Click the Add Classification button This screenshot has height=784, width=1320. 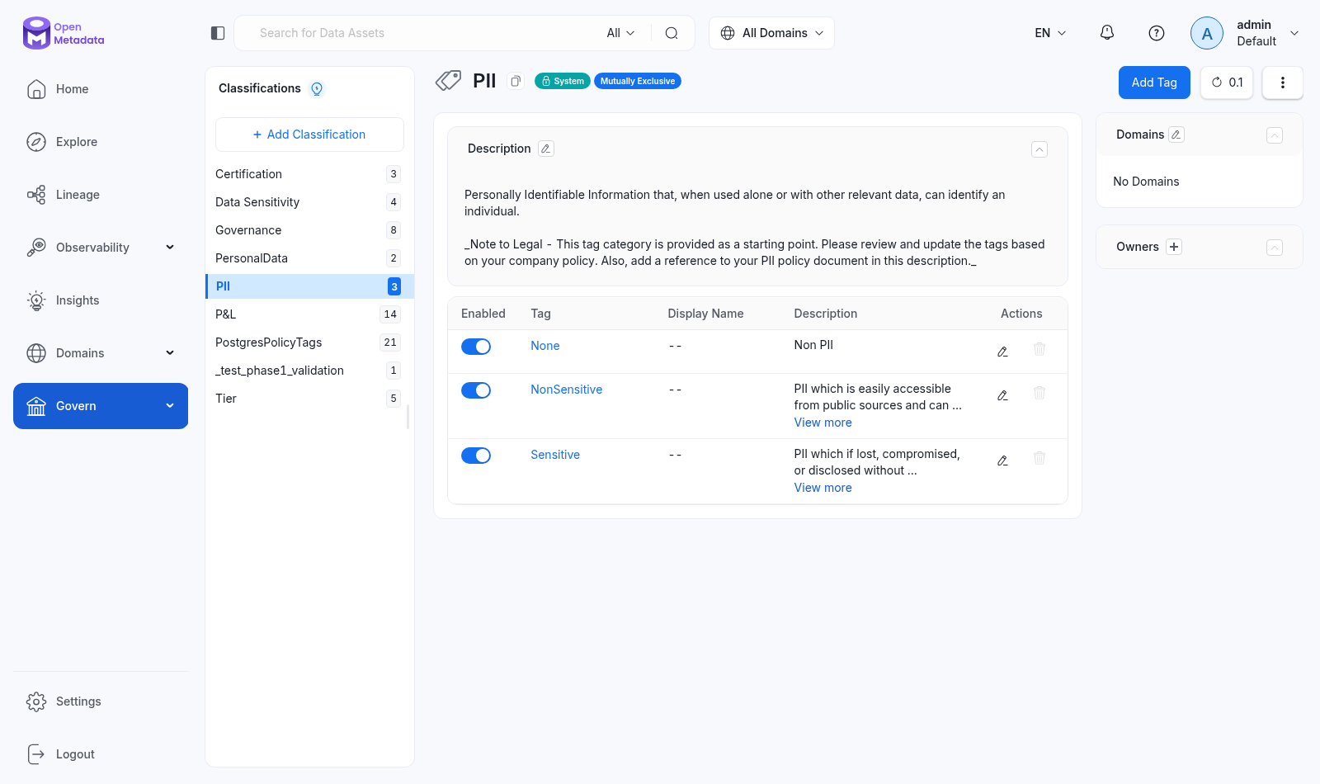point(309,135)
